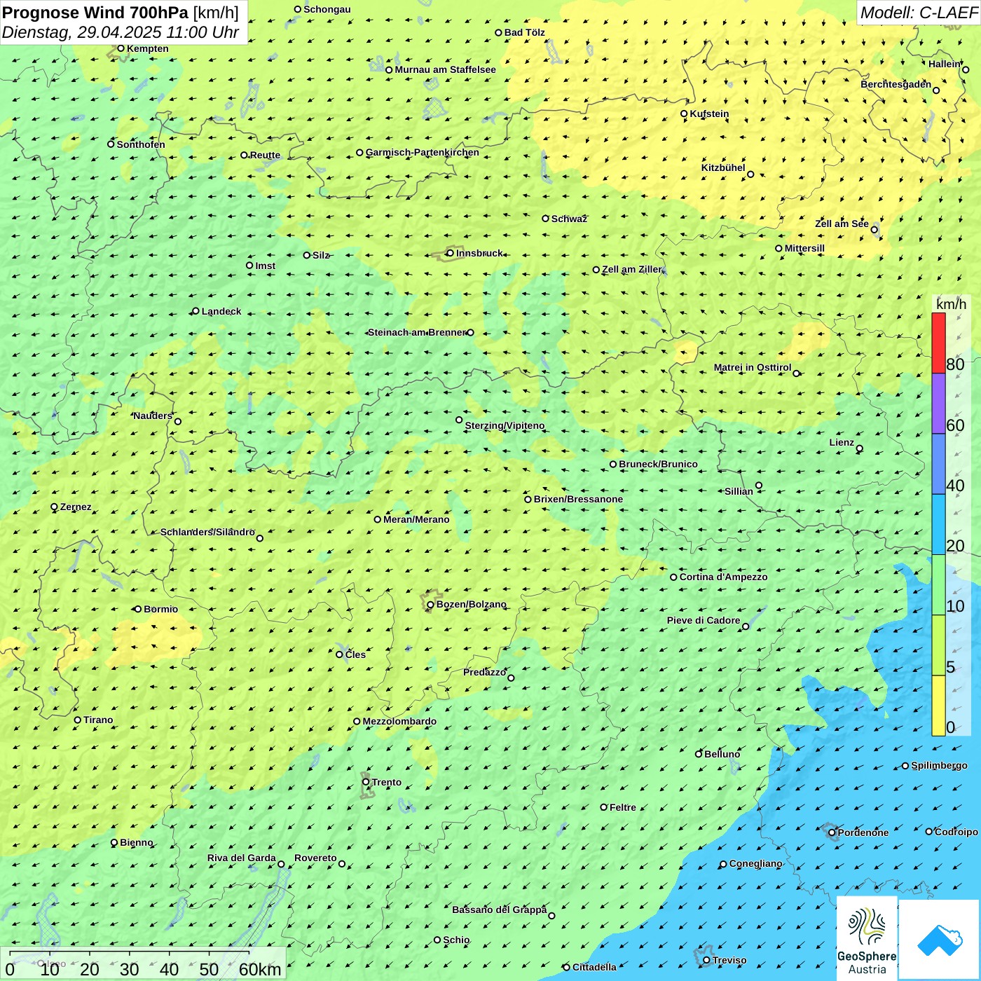This screenshot has width=981, height=981.
Task: Click the purple 60–80 legend color band
Action: (x=938, y=404)
